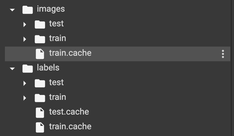
Task: Select the images folder name
Action: 51,9
